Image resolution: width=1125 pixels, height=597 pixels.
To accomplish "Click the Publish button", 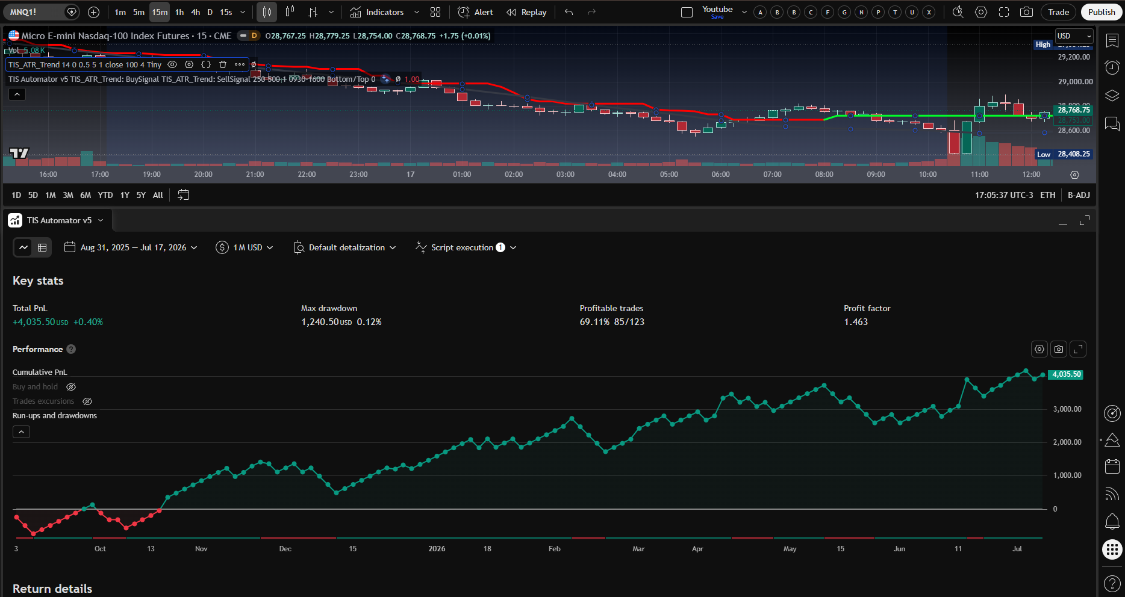I will click(x=1102, y=12).
